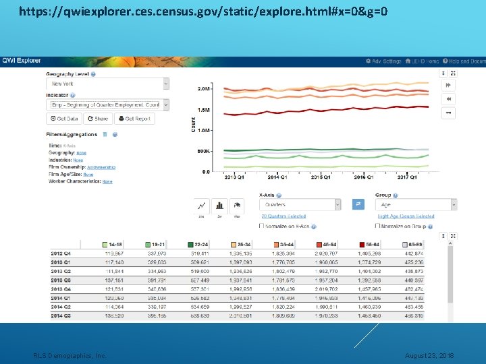Click table scrollbar up arrow
Screen dimensions: 486x364
tap(450, 243)
